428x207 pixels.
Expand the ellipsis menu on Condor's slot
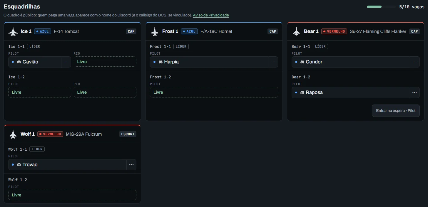pyautogui.click(x=414, y=62)
